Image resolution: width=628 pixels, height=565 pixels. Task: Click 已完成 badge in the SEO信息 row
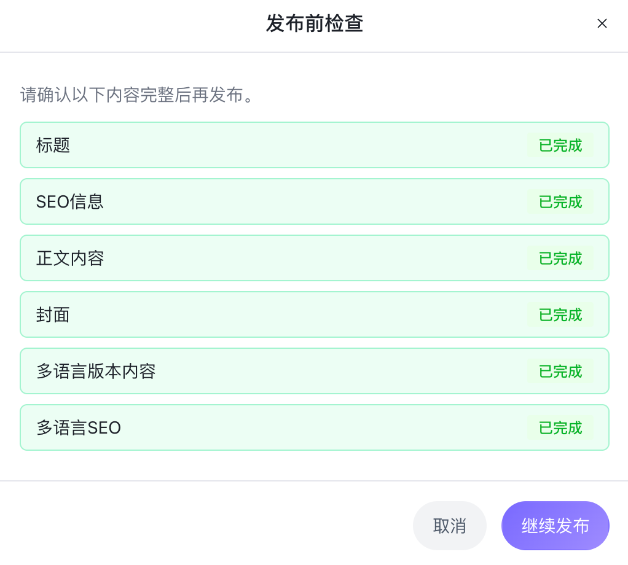click(560, 202)
